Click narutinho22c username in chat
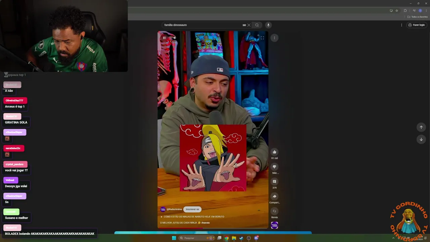The width and height of the screenshot is (430, 242). (13, 148)
